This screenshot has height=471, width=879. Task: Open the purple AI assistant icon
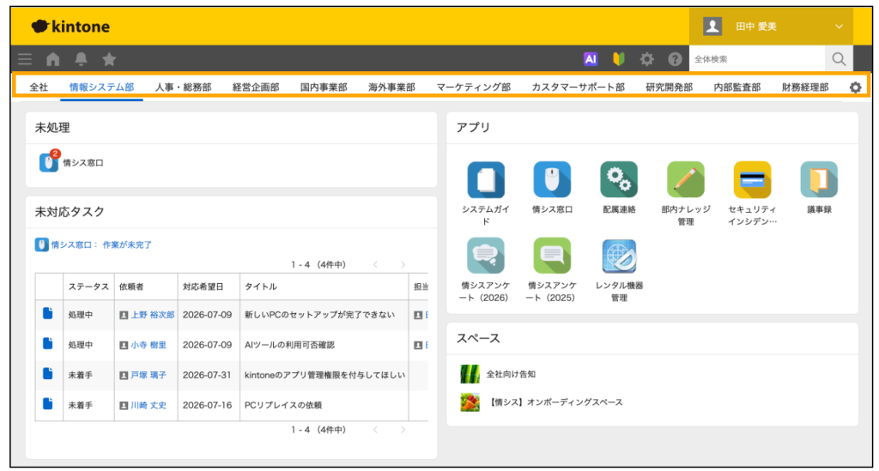591,59
